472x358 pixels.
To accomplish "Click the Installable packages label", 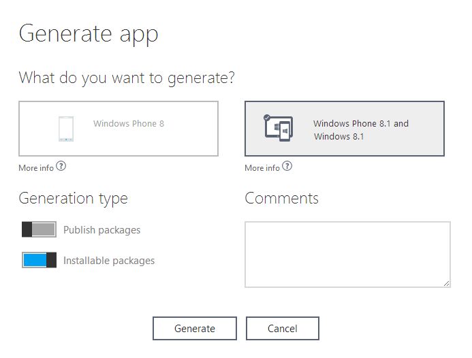I will point(109,261).
